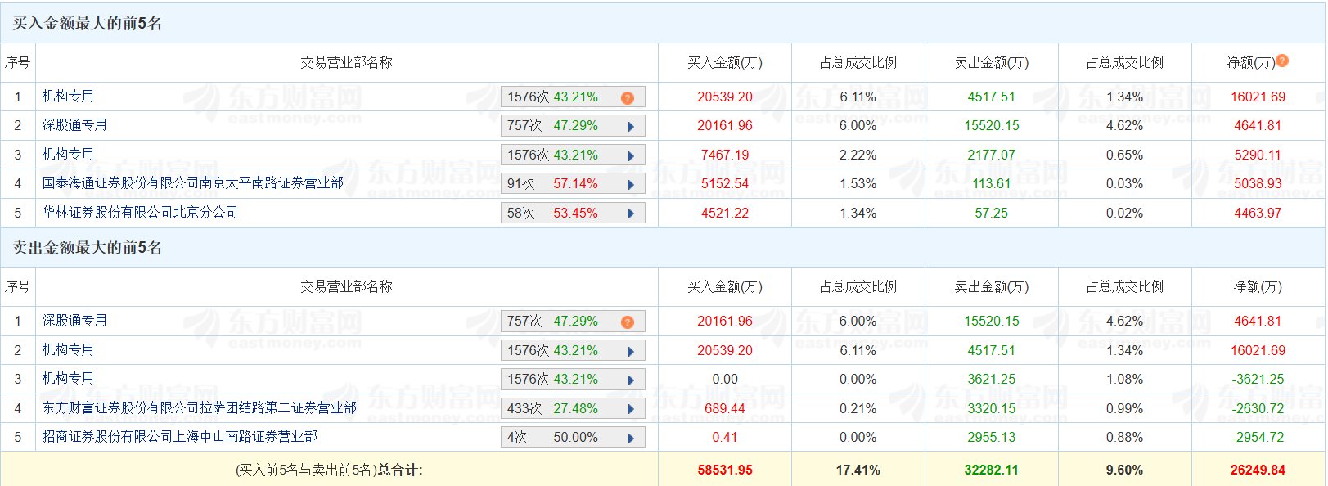
Task: Click blue arrow in 东方财富证券拉萨团结路 row
Action: point(631,409)
